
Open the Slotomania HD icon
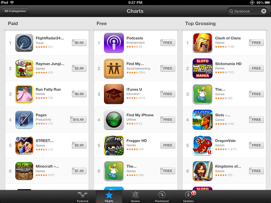[x=202, y=68]
